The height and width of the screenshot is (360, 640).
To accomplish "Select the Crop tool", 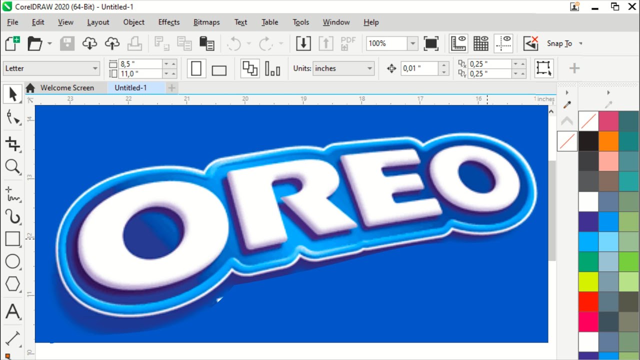I will click(x=12, y=144).
